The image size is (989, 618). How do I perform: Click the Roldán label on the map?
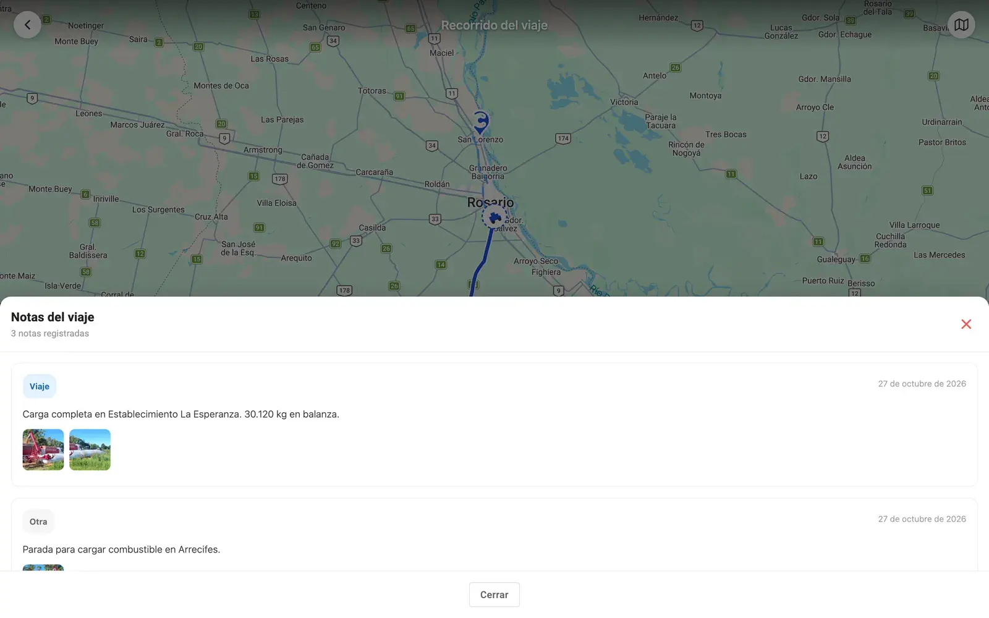[437, 184]
